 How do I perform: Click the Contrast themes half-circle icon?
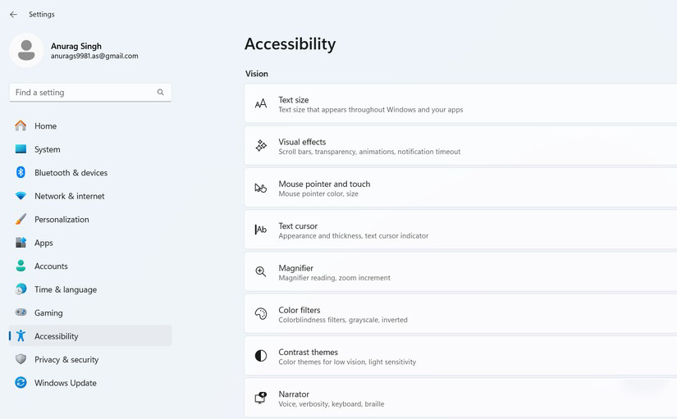tap(261, 356)
